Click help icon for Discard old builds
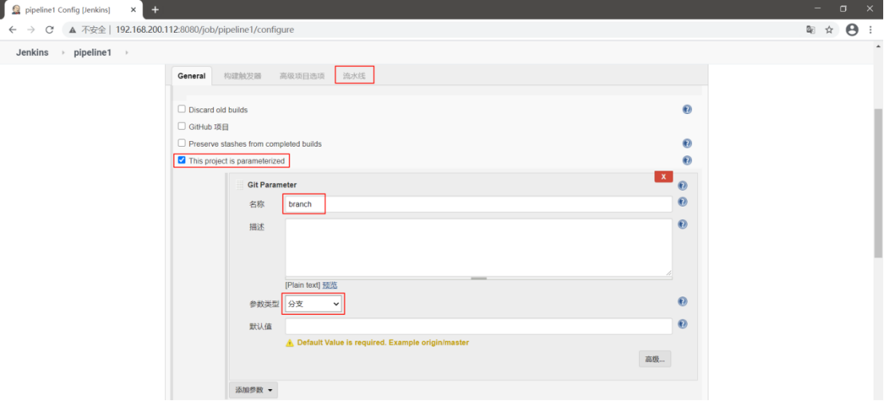This screenshot has width=884, height=401. [x=687, y=110]
